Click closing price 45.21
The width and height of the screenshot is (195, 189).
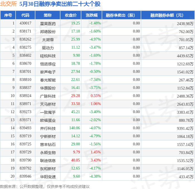(75, 112)
